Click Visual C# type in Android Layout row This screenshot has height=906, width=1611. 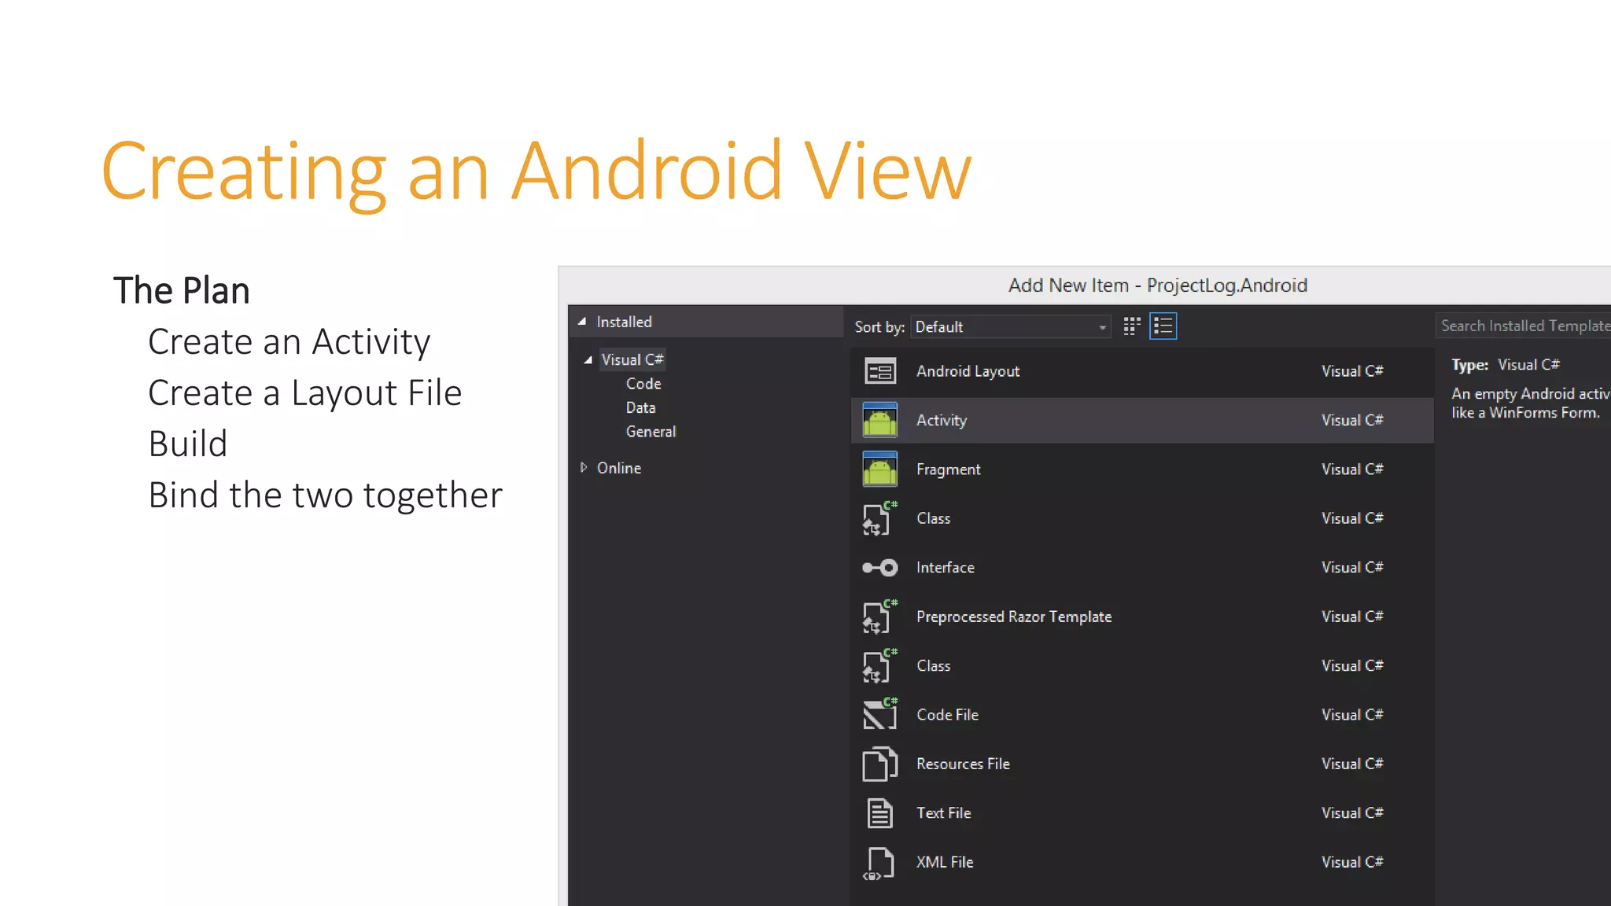click(1352, 370)
